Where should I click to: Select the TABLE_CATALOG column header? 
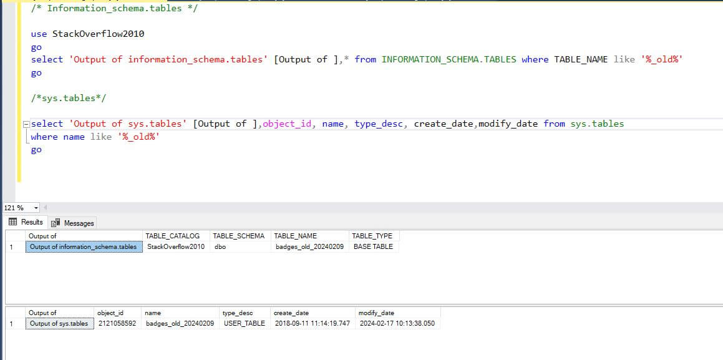[x=172, y=236]
